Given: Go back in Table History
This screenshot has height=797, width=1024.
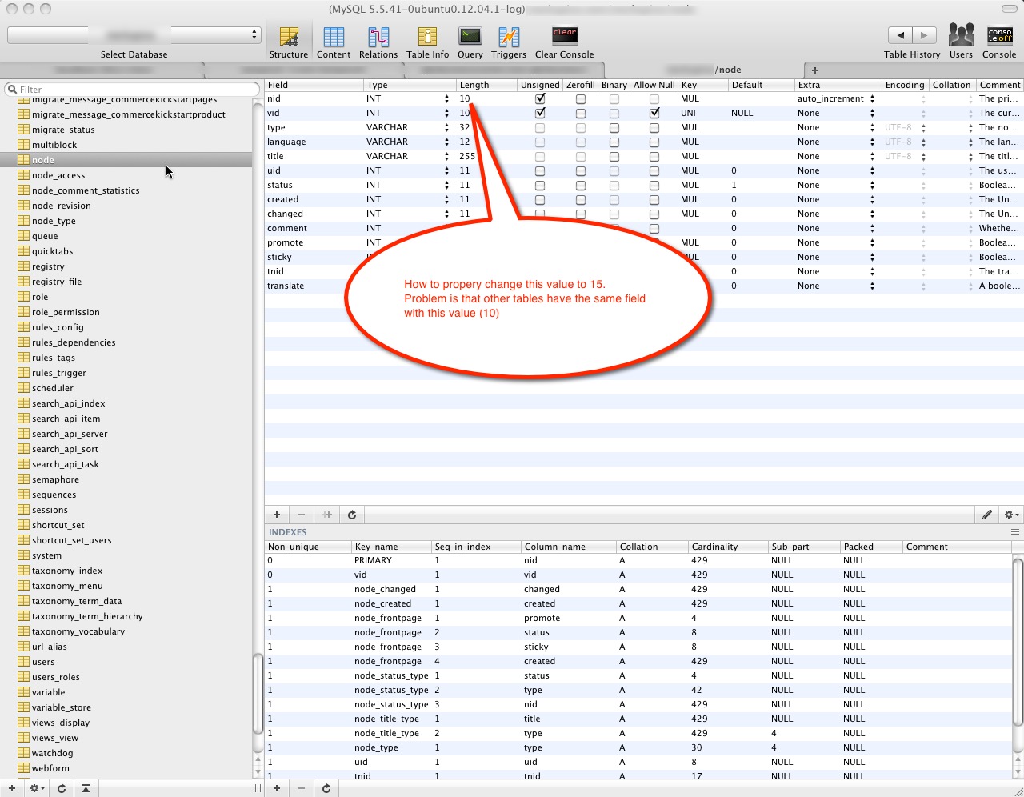Looking at the screenshot, I should [x=900, y=35].
